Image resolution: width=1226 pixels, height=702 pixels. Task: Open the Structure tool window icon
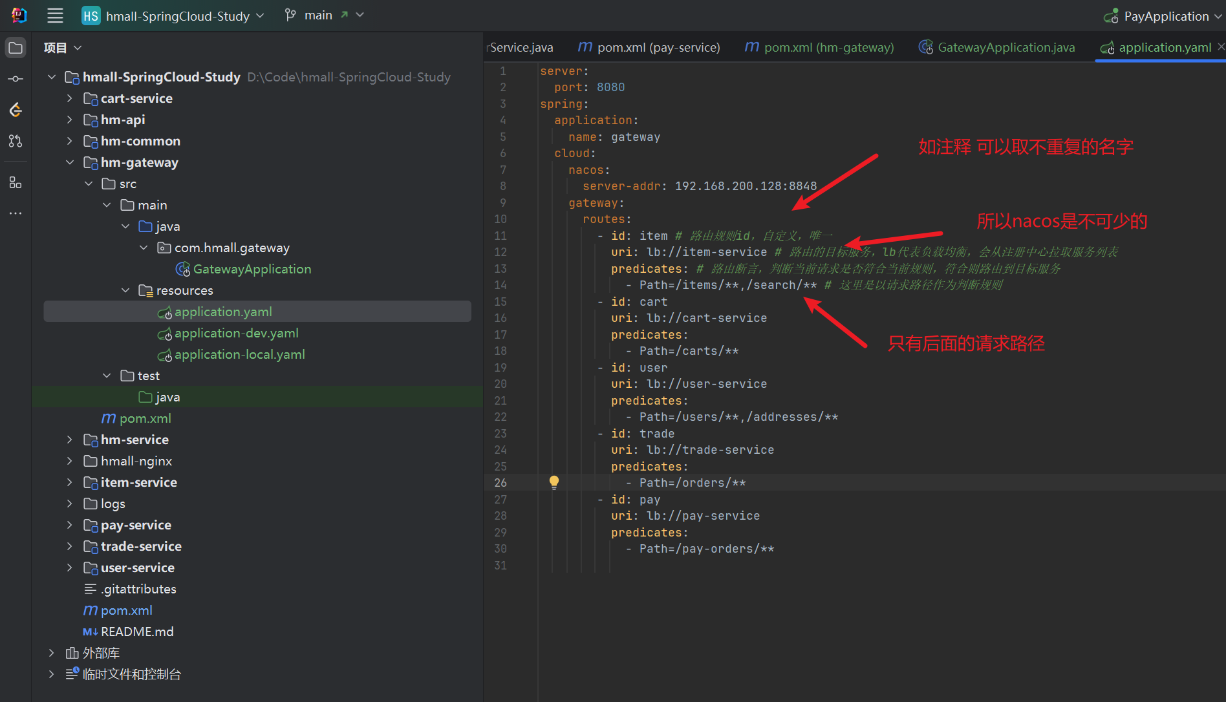click(16, 183)
